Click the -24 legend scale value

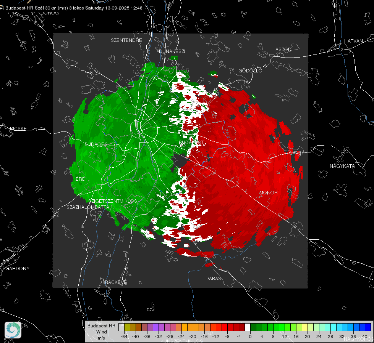tap(181, 337)
